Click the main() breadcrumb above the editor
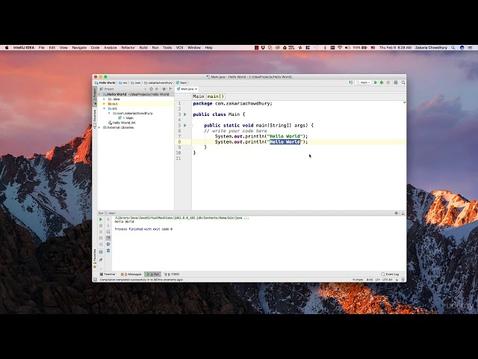The height and width of the screenshot is (359, 478). [x=216, y=96]
